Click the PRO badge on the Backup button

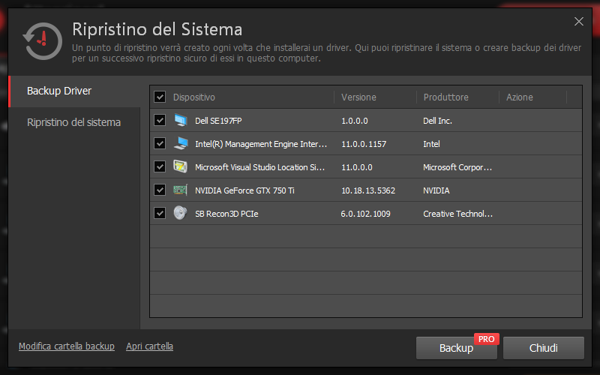486,339
